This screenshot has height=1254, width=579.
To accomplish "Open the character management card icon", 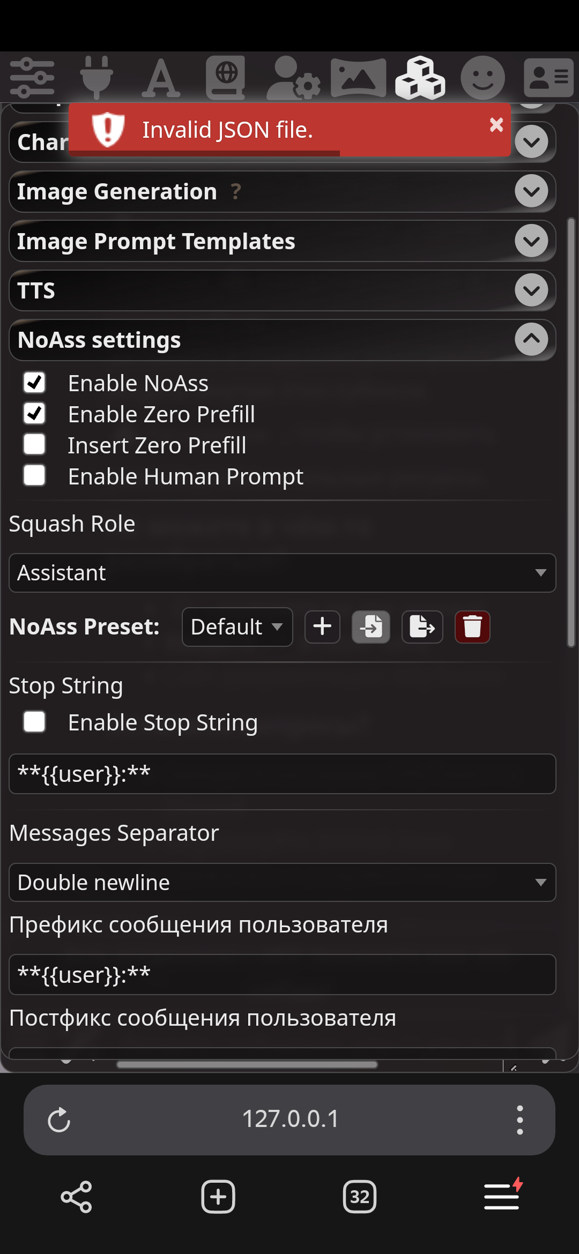I will click(x=548, y=78).
